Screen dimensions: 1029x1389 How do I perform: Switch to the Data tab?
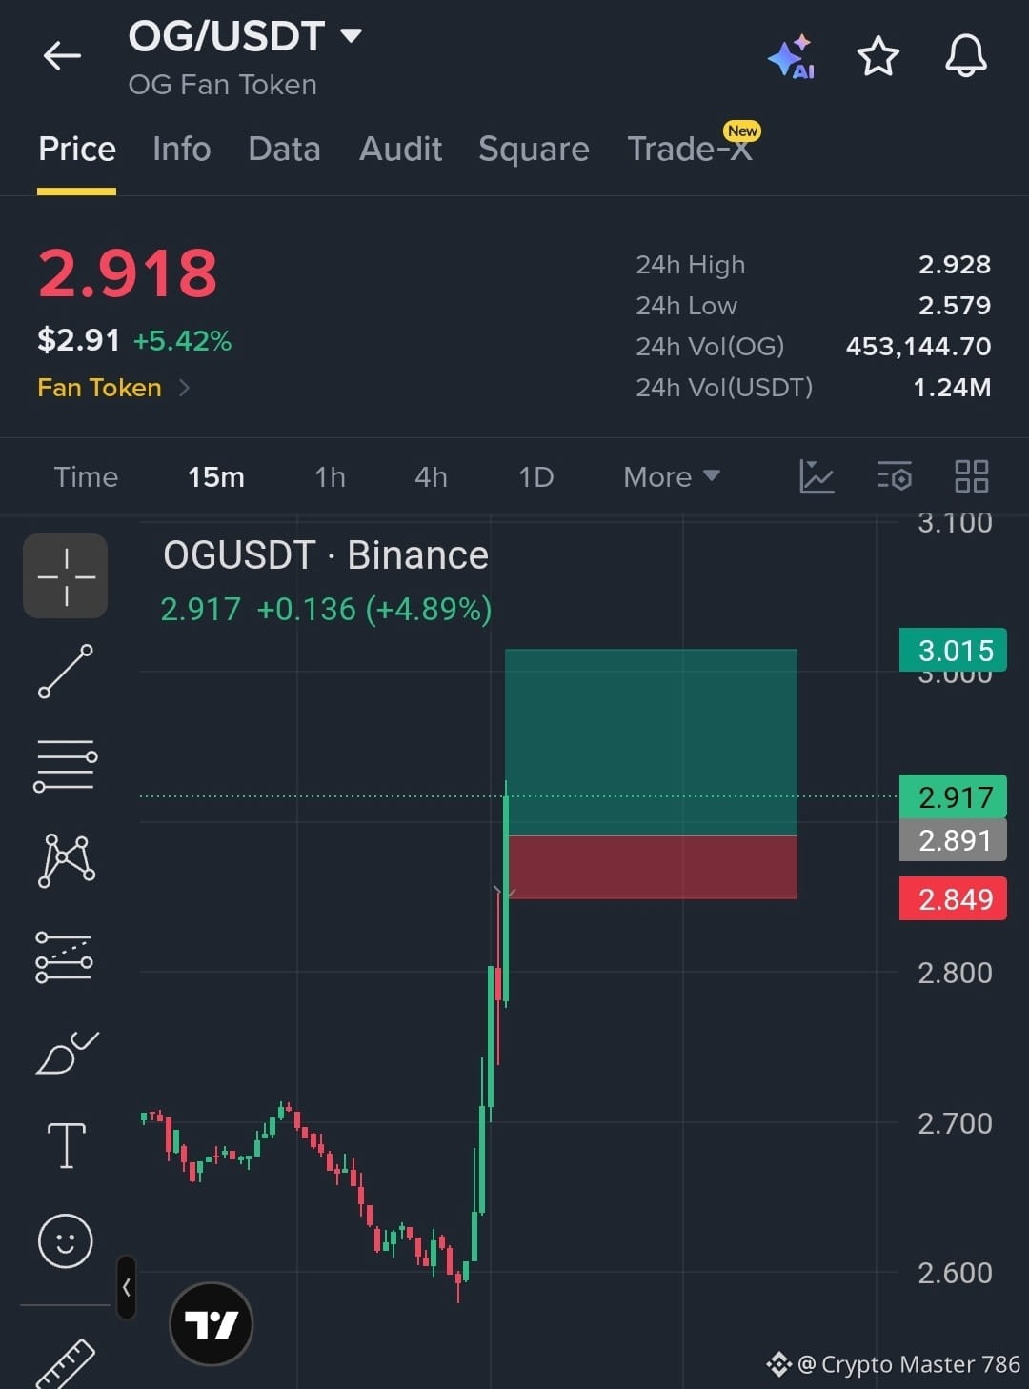(x=284, y=149)
